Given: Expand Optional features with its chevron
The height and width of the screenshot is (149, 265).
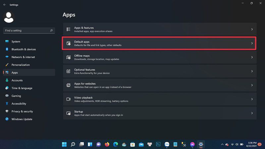Looking at the screenshot, I should coord(252,71).
